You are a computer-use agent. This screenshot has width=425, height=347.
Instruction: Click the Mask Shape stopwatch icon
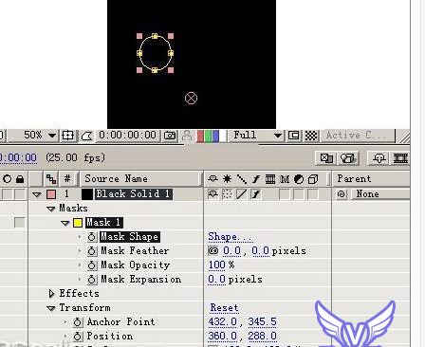pyautogui.click(x=92, y=237)
